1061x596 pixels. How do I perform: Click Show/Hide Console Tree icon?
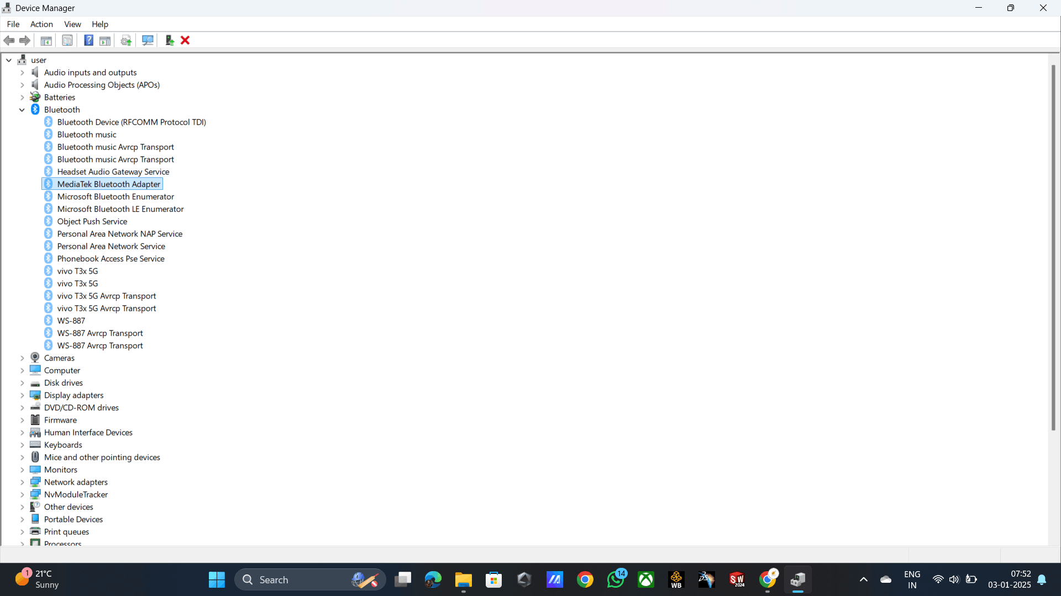[46, 40]
